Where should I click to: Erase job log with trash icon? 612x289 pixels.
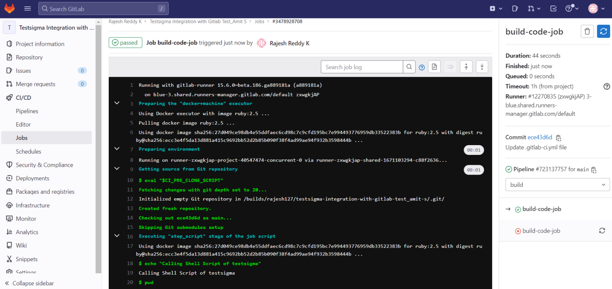[587, 31]
